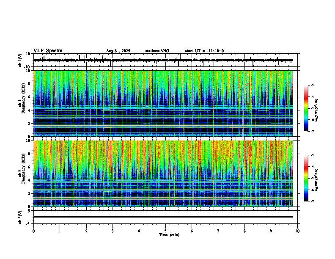Click the "ch.1(V)" axis label
The width and height of the screenshot is (335, 259).
point(20,60)
